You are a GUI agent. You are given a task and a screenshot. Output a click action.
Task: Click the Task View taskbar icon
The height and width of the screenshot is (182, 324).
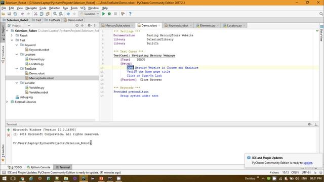[x=13, y=178]
